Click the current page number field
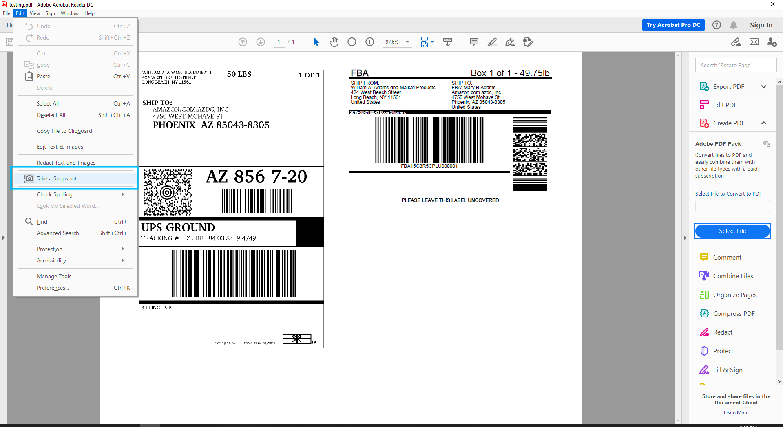The image size is (783, 427). (279, 42)
